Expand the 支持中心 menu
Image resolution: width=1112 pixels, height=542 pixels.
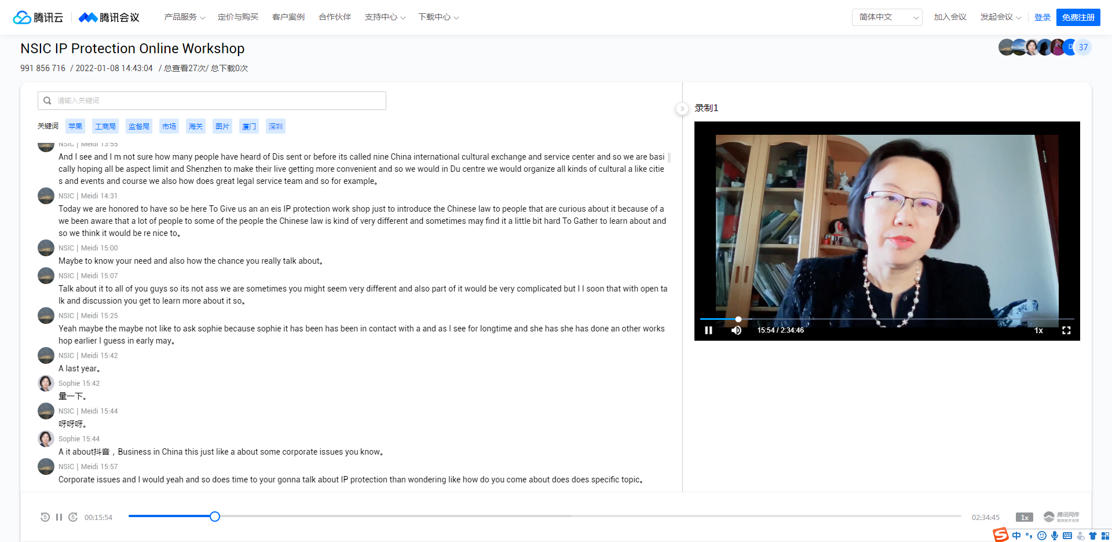[385, 17]
